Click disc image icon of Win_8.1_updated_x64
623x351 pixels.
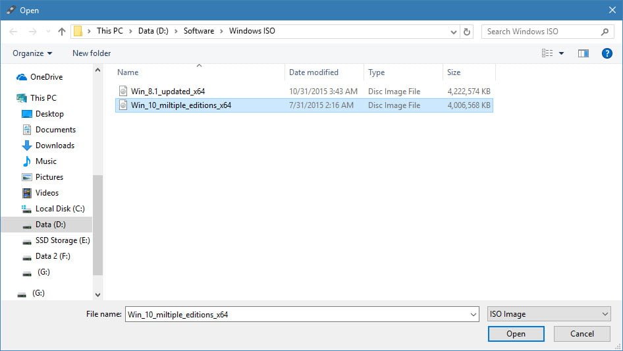pyautogui.click(x=123, y=91)
